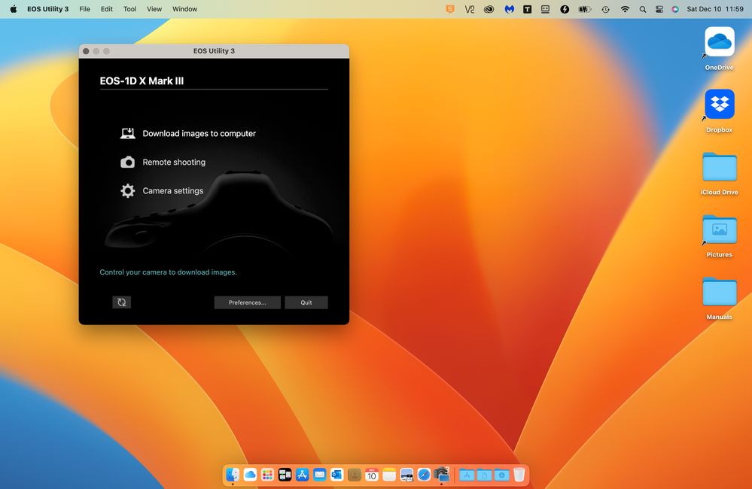Image resolution: width=752 pixels, height=489 pixels.
Task: Open EOS Utility camera icon in Dock
Action: 442,475
